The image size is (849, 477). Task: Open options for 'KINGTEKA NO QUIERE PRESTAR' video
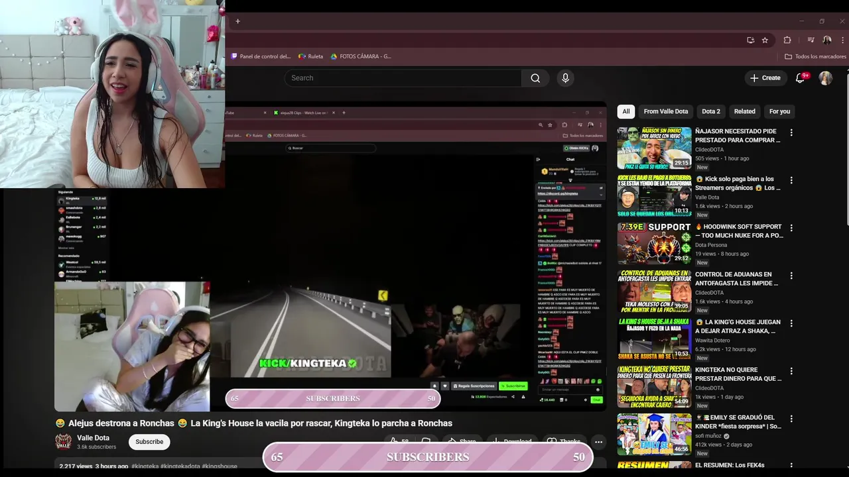791,371
